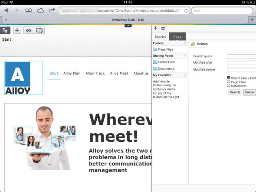This screenshot has height=192, width=256.
Task: Close the EPiServer CMS tab
Action: (6, 20)
